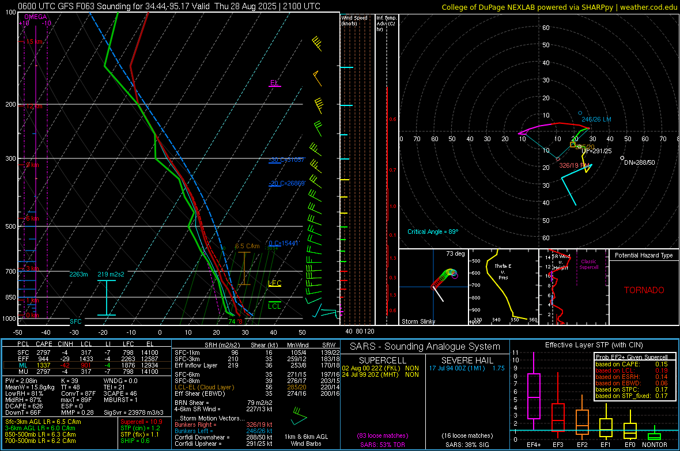Click the 'Theta-E v. Pres' inset plot
Viewport: 680px width, 451px height.
pyautogui.click(x=504, y=287)
